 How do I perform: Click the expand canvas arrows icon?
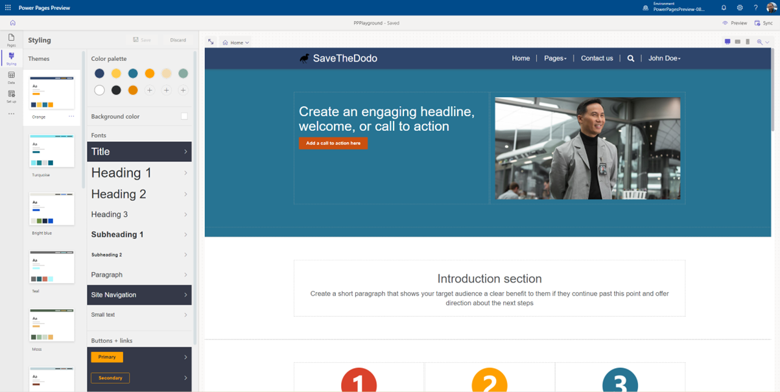point(211,42)
